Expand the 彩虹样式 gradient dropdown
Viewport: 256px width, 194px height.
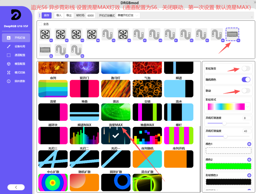(247, 107)
